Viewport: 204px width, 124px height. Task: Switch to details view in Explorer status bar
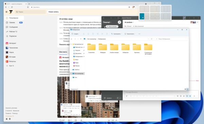(185, 89)
